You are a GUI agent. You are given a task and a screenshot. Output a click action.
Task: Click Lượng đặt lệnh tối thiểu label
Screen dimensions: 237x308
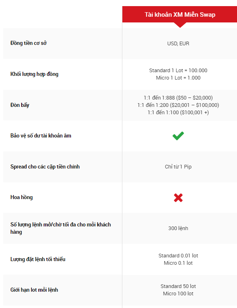pyautogui.click(x=38, y=259)
